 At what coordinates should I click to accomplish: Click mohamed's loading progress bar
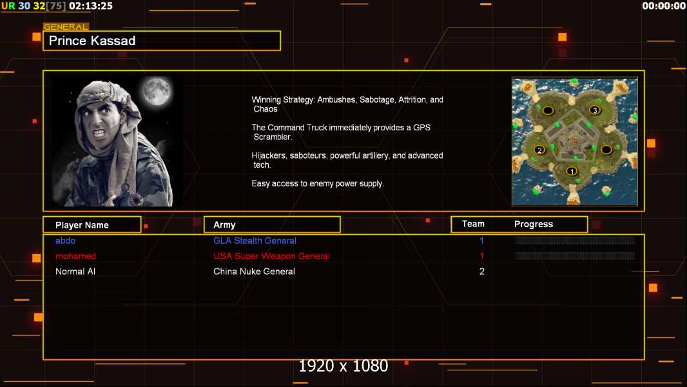[x=575, y=256]
